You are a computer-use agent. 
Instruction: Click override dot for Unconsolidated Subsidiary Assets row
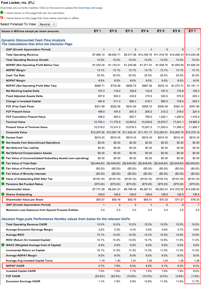click(x=3, y=158)
